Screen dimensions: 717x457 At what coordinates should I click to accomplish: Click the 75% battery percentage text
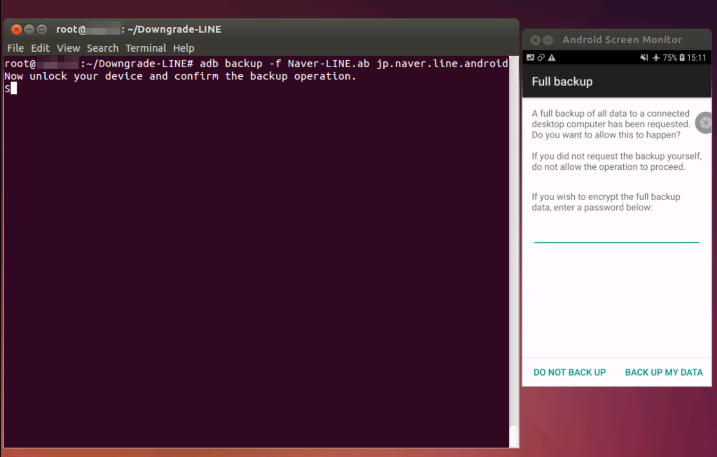[670, 58]
